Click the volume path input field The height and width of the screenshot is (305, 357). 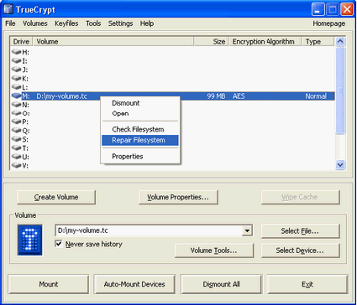tap(149, 230)
